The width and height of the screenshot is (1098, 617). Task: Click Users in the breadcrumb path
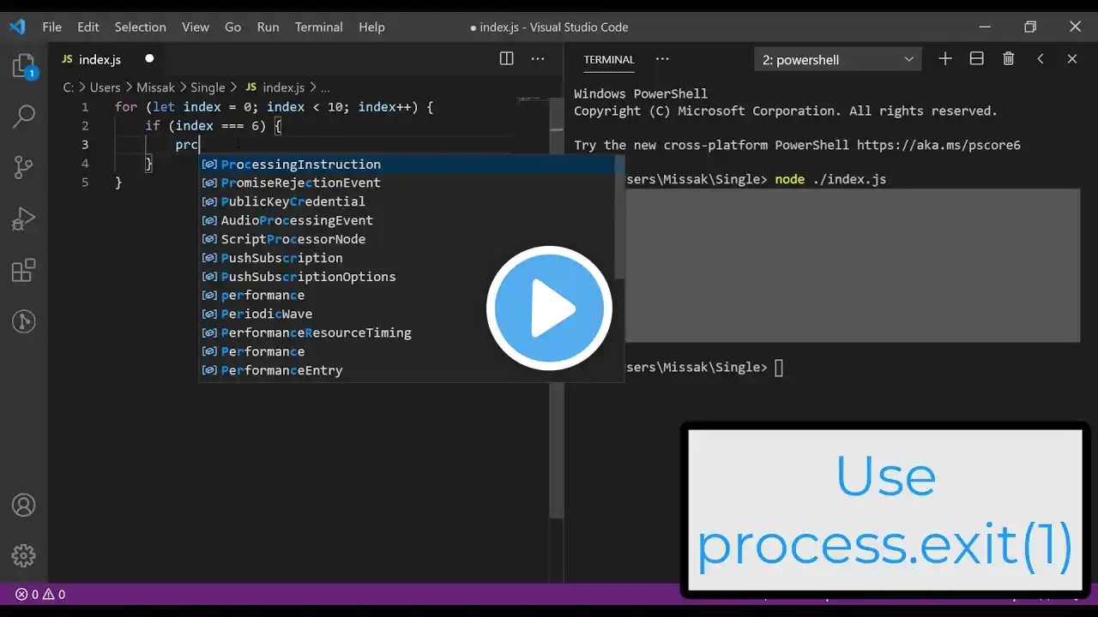click(106, 87)
